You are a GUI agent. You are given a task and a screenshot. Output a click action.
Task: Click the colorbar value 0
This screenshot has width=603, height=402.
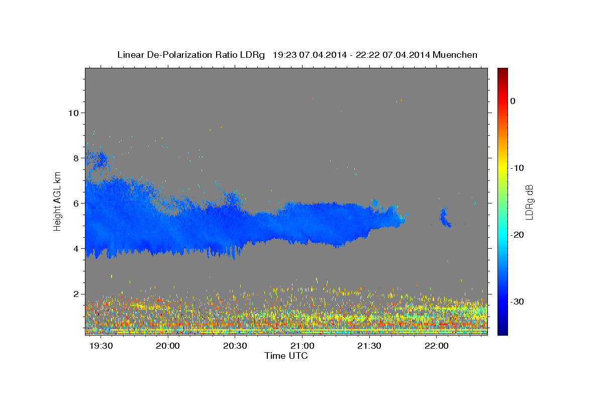coord(513,101)
